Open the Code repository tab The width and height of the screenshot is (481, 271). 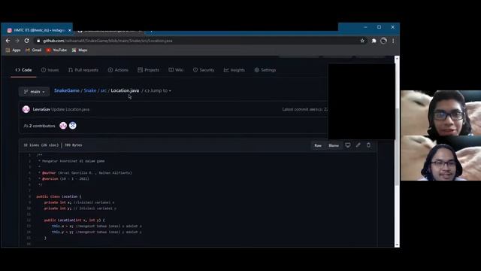23,70
